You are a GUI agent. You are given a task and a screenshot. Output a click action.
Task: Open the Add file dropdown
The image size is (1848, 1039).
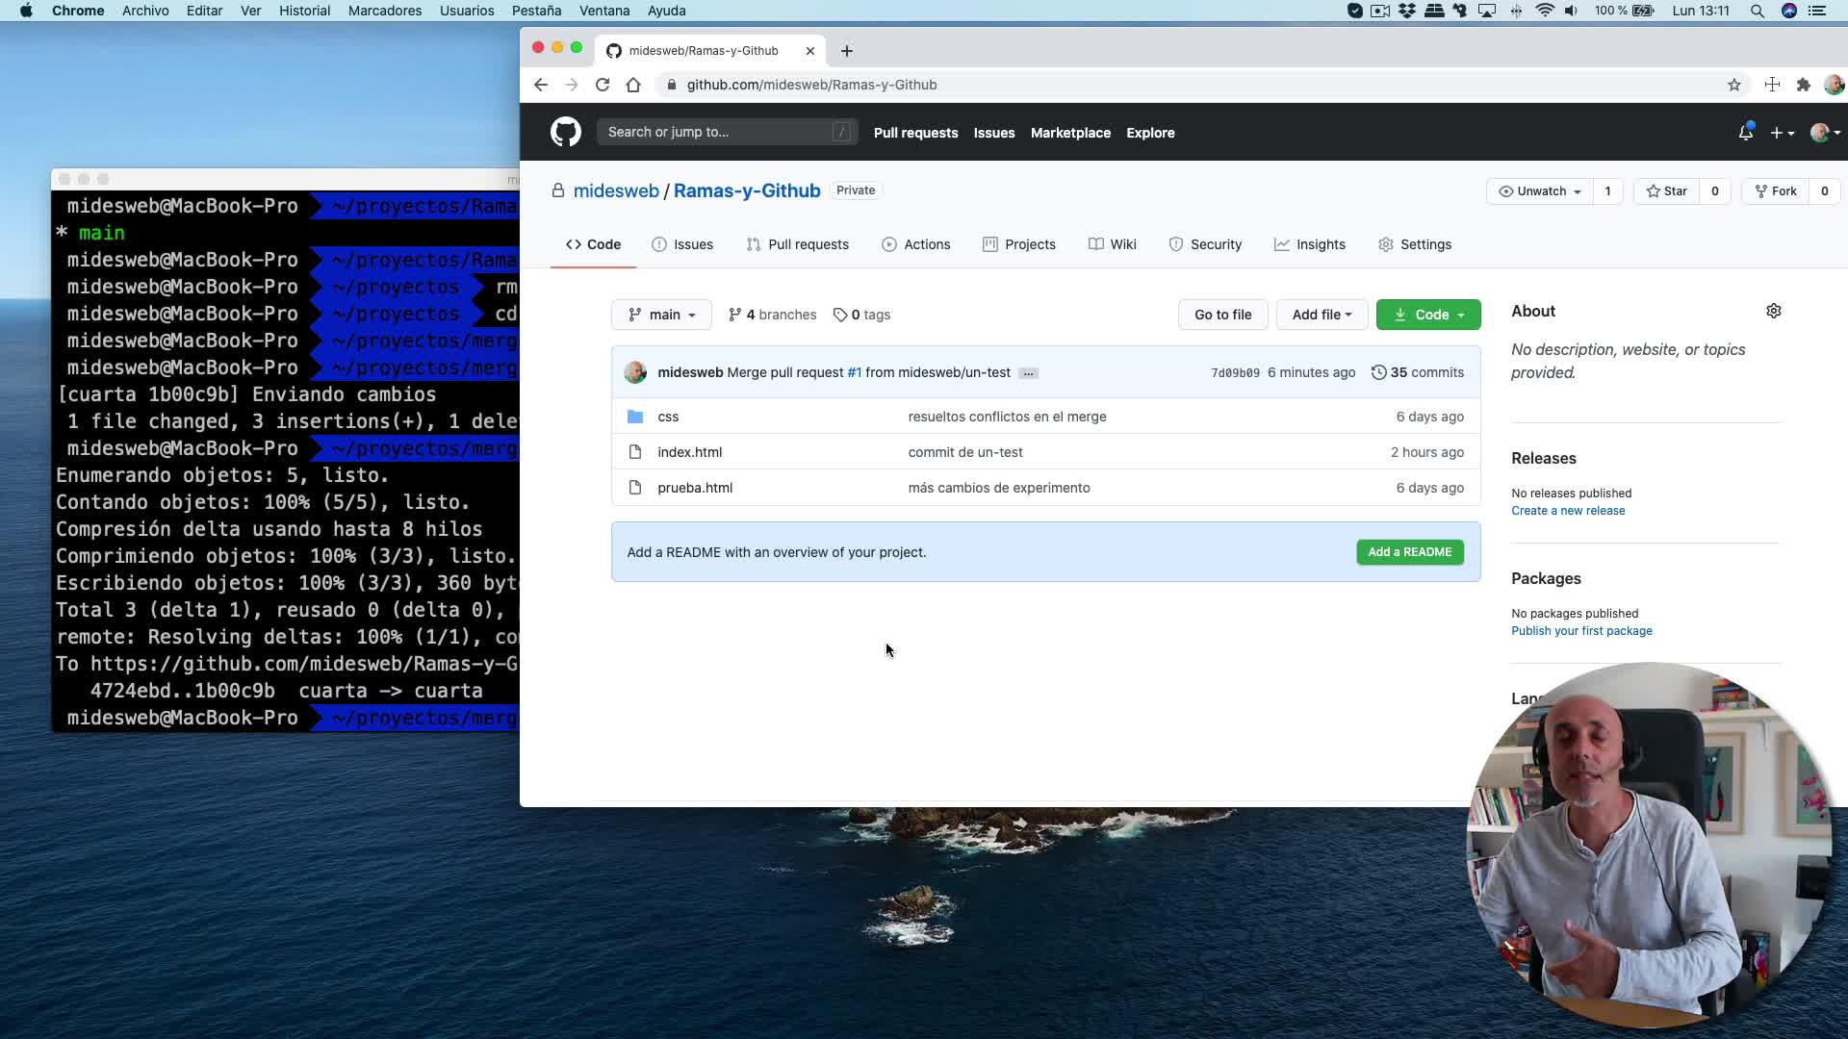coord(1321,315)
